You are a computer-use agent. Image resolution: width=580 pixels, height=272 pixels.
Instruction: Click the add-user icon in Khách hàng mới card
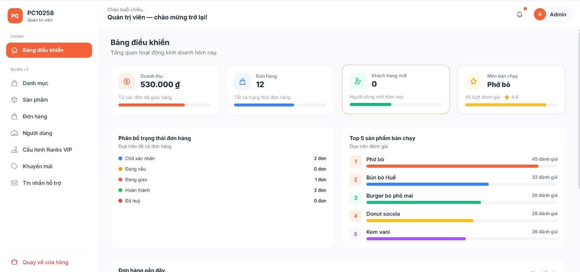point(358,81)
